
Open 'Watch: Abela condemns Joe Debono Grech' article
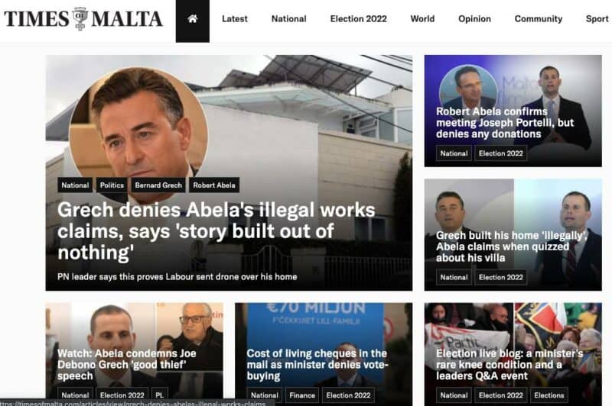pos(126,365)
